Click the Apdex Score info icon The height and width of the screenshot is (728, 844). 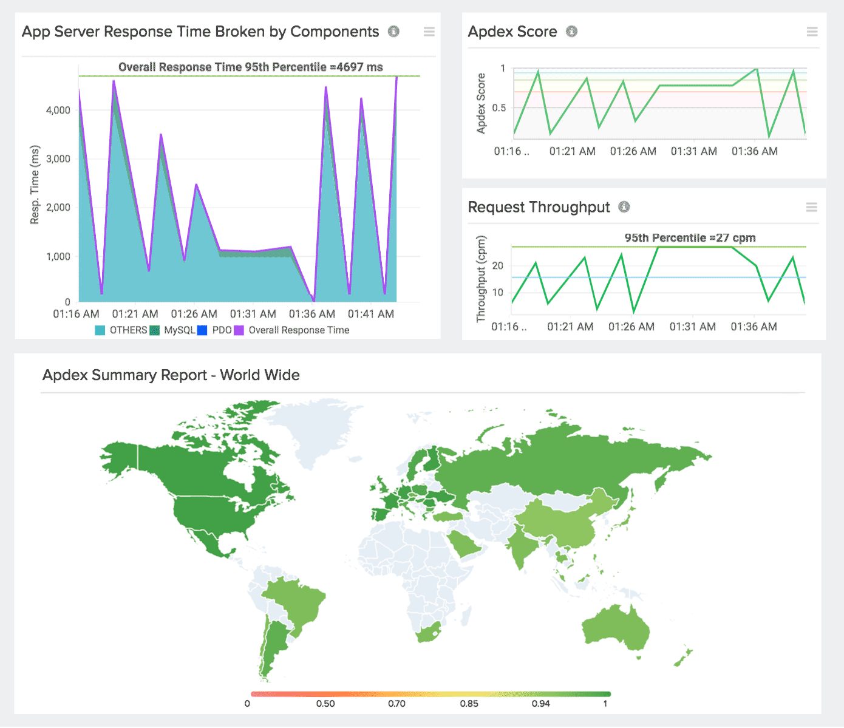571,32
